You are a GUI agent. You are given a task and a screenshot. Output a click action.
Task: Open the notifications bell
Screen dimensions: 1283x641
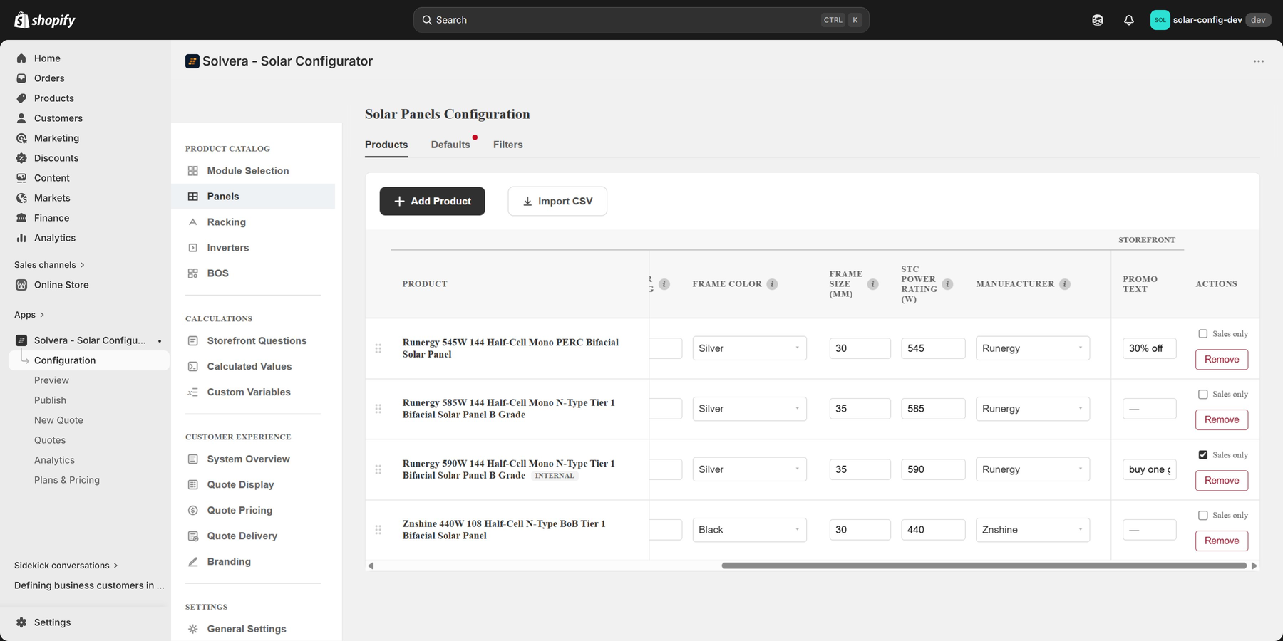click(1129, 20)
